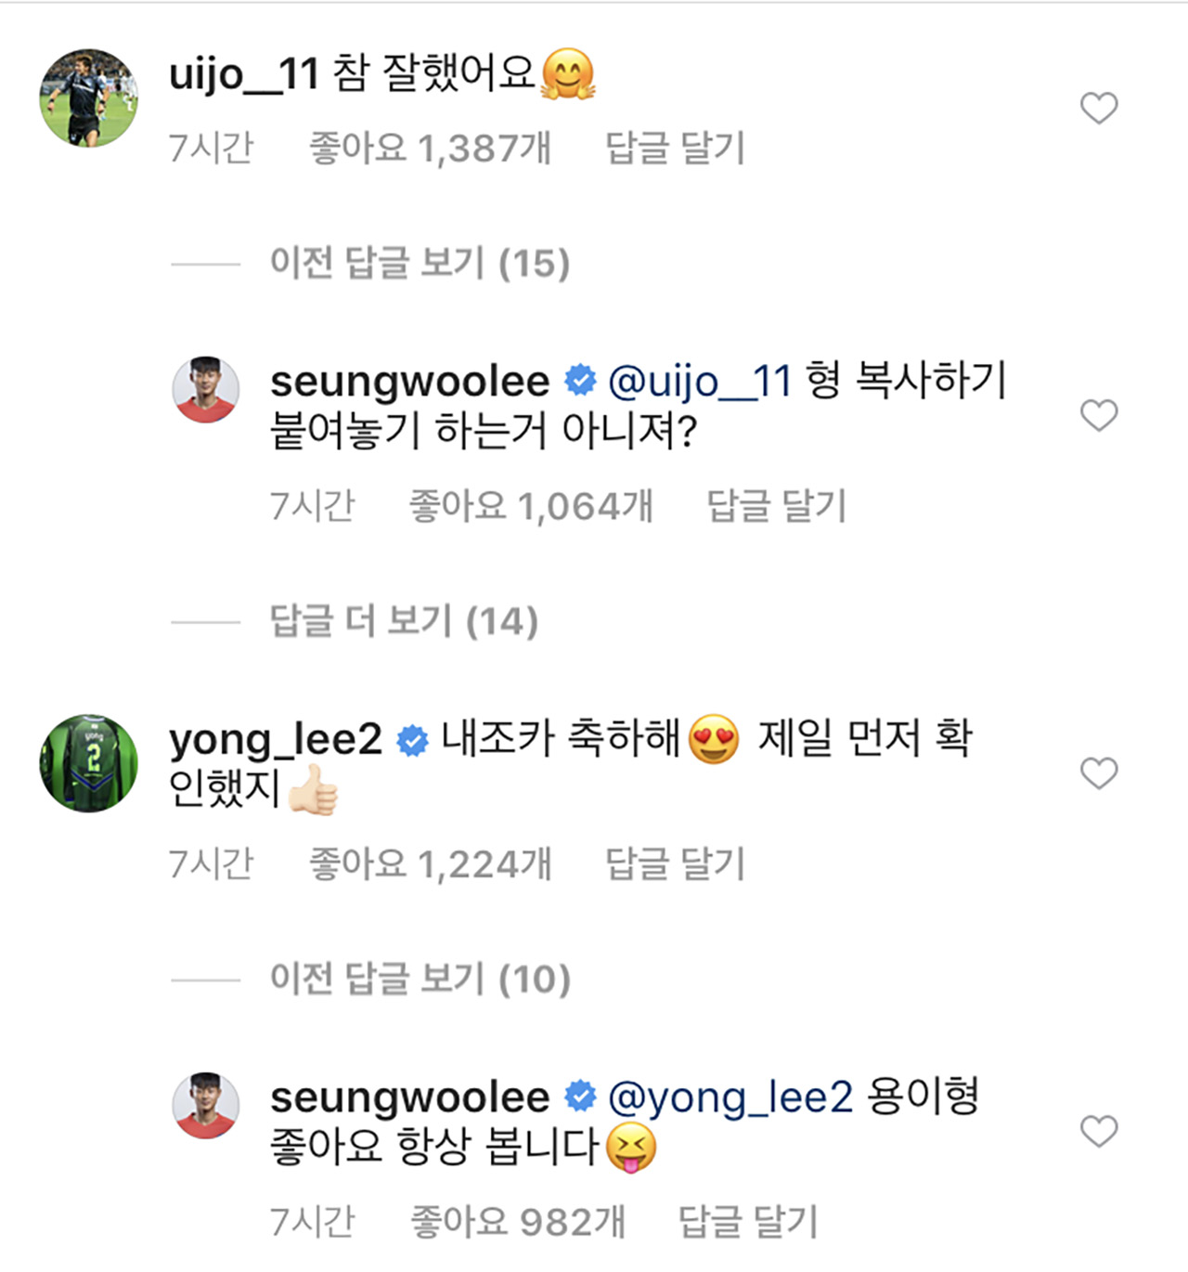Like uijo__11's comment with the heart
Viewport: 1188px width, 1272px height.
(1099, 109)
